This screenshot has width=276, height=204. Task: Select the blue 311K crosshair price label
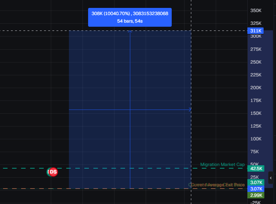pos(255,31)
